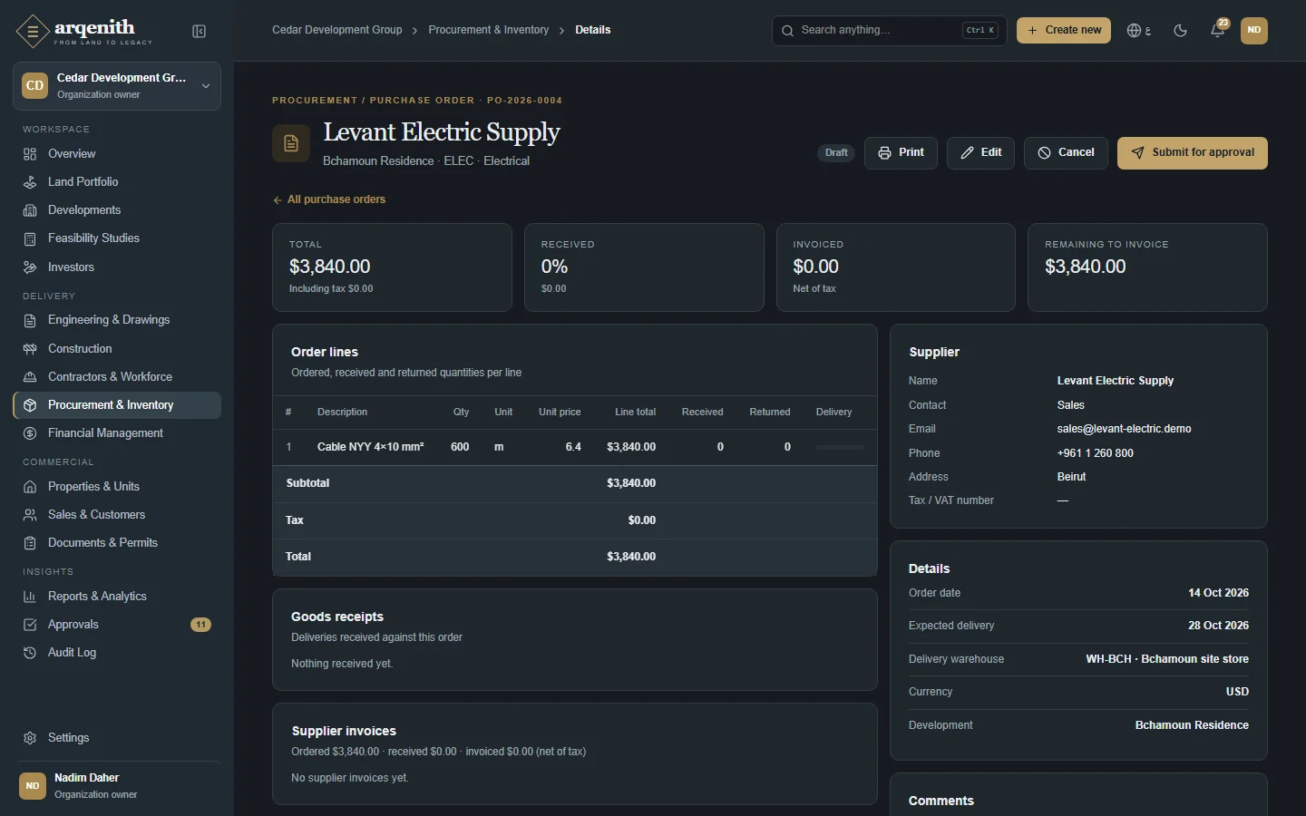Cancel the purchase order
1306x816 pixels.
pyautogui.click(x=1066, y=153)
